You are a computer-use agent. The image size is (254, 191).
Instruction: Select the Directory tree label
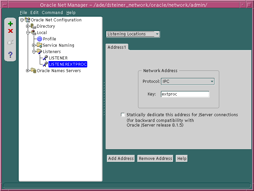46,26
